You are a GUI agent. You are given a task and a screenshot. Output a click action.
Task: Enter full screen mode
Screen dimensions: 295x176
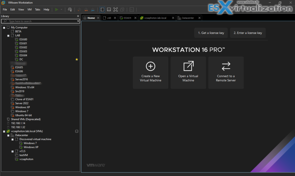click(x=115, y=9)
